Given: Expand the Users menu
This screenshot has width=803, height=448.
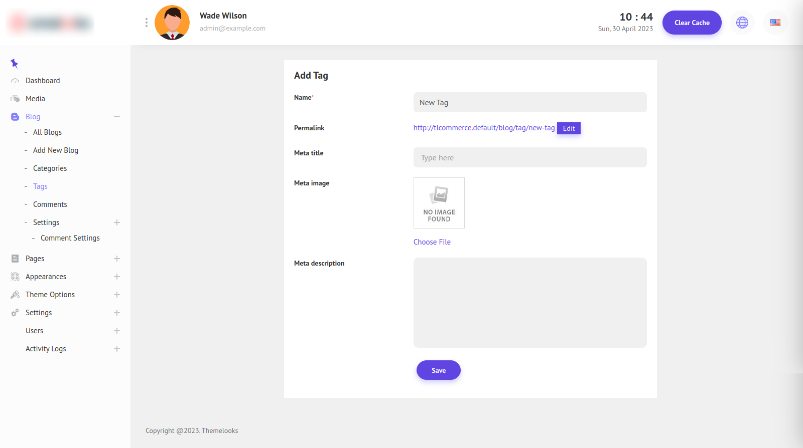Looking at the screenshot, I should point(117,331).
